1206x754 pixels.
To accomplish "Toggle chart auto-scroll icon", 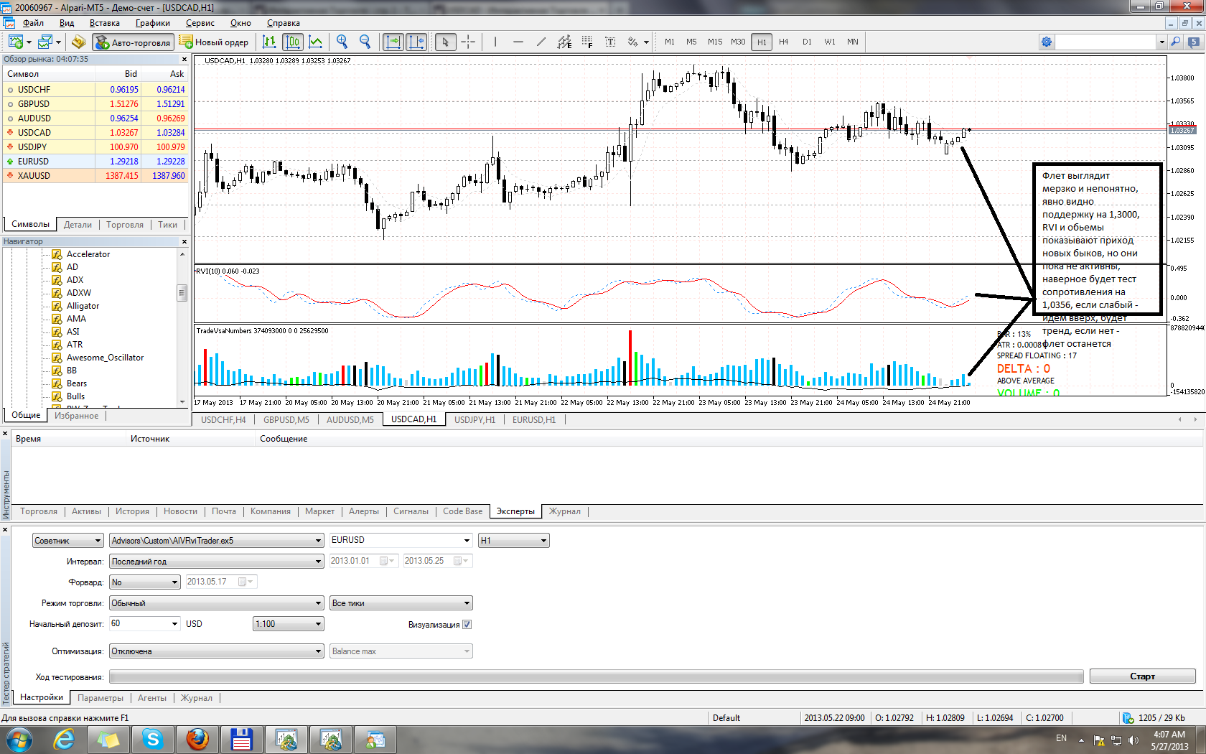I will pyautogui.click(x=393, y=42).
